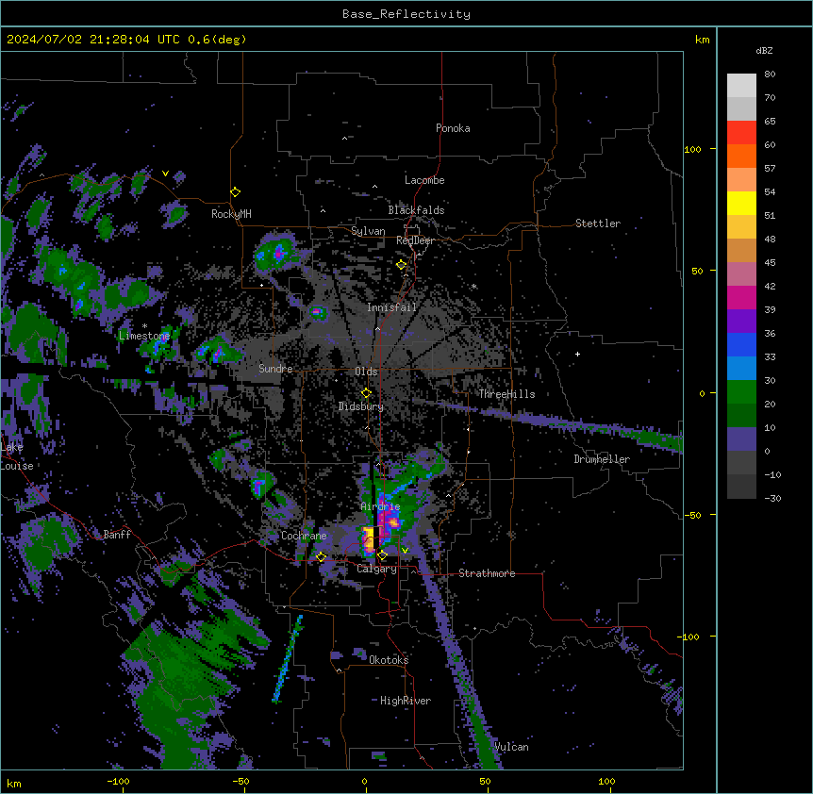Select the yellow diamond marker under Cochrane
The image size is (813, 794).
pos(321,556)
